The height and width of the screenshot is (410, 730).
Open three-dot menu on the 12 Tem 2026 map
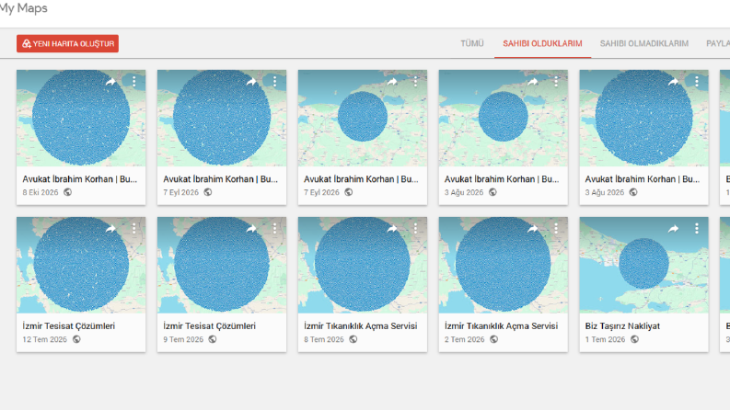tap(134, 229)
